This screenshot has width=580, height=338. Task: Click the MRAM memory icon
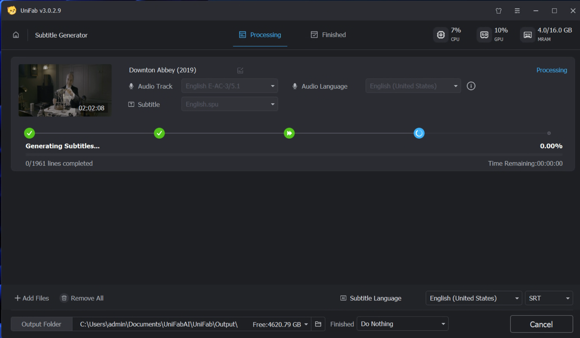(x=527, y=35)
